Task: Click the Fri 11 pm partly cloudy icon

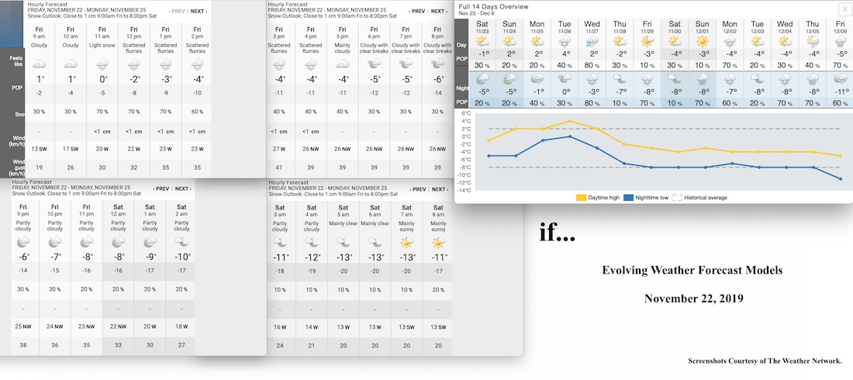Action: click(x=86, y=242)
